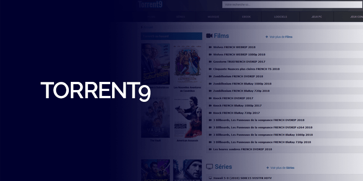Click the search field 'Votre recherche ici...'
The width and height of the screenshot is (363, 181).
coord(292,5)
